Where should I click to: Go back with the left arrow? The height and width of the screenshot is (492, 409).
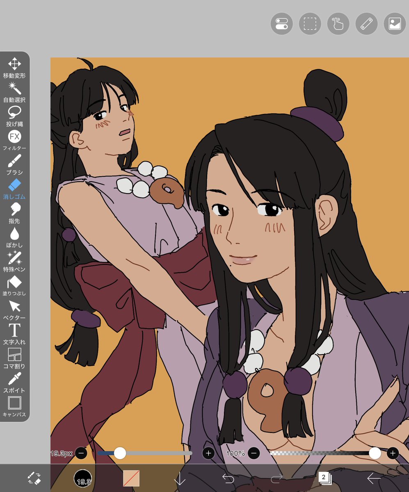[374, 478]
